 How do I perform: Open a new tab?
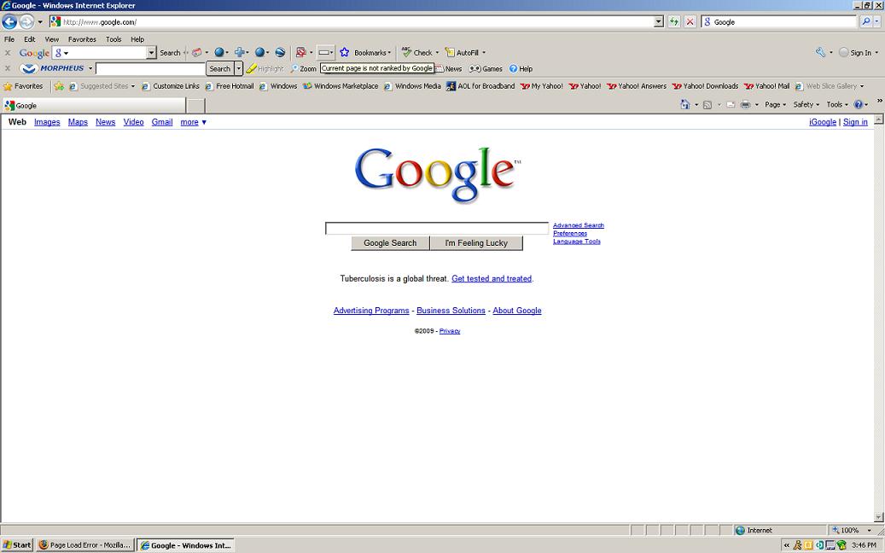(195, 106)
